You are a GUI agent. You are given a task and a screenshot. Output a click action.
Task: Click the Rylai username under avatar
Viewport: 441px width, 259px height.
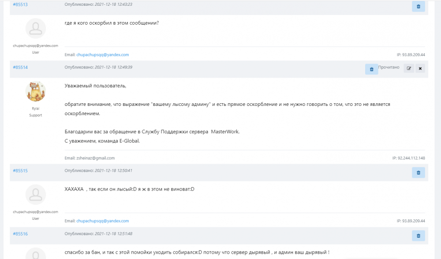coord(36,109)
